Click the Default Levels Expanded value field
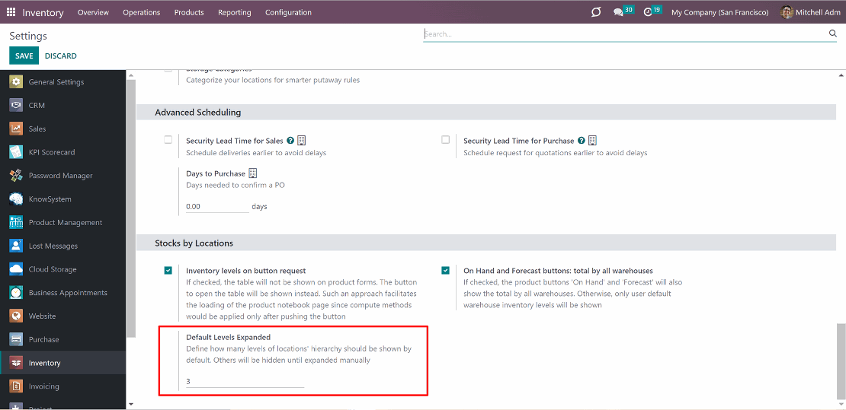The height and width of the screenshot is (410, 846). coord(245,381)
